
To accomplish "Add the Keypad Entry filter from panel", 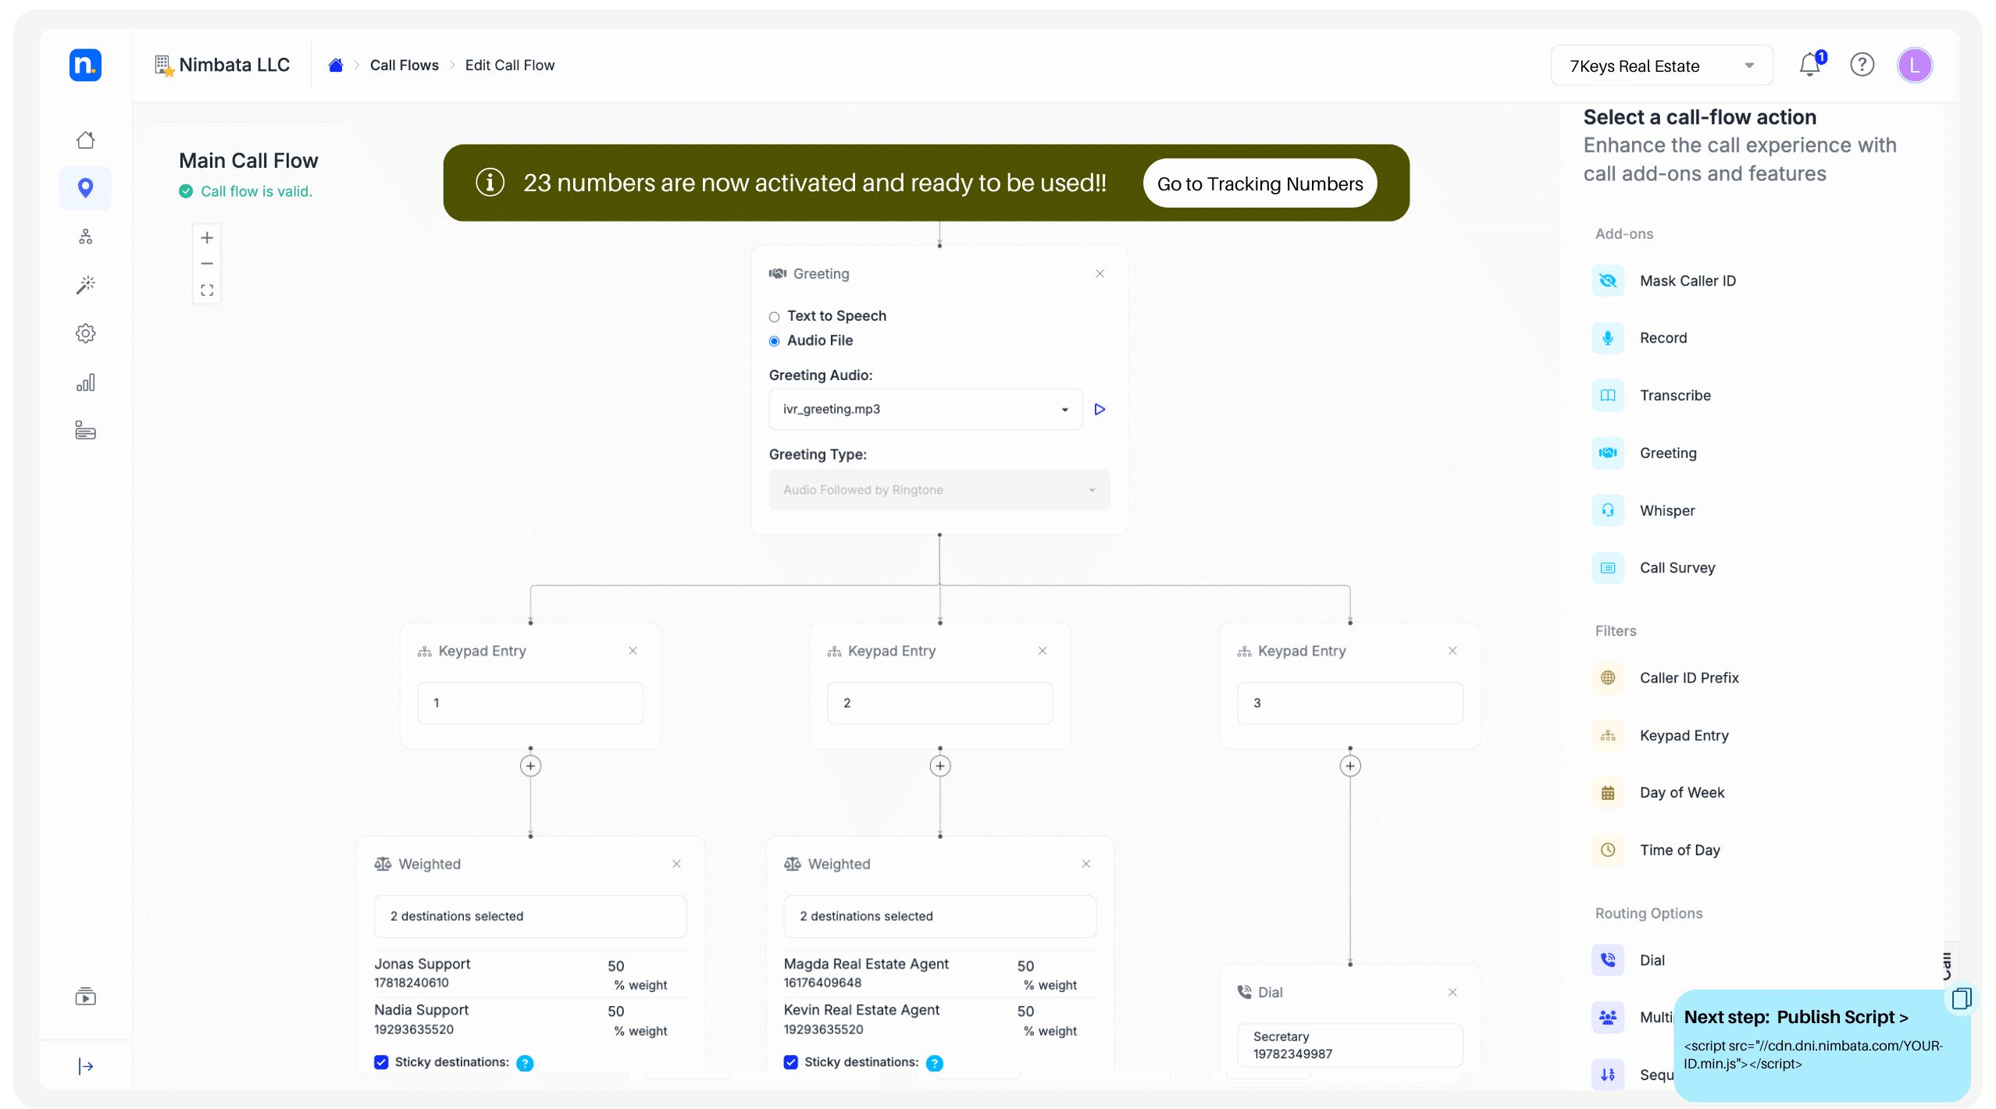I will (1661, 736).
